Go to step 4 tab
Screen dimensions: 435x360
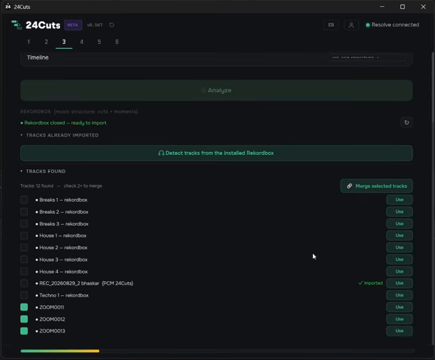(82, 42)
